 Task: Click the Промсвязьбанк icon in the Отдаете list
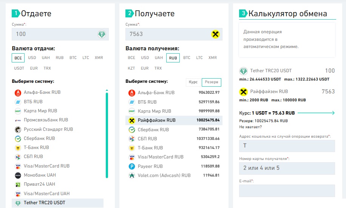click(x=18, y=120)
